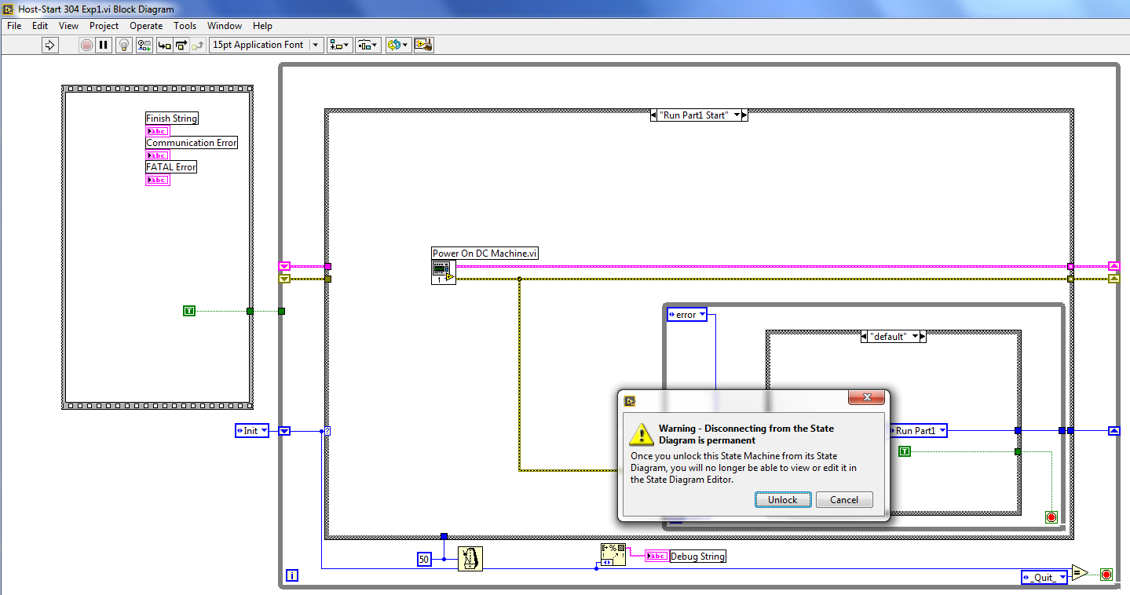Toggle Highlight Execution light bulb
Screen dimensions: 1130x595
click(124, 45)
